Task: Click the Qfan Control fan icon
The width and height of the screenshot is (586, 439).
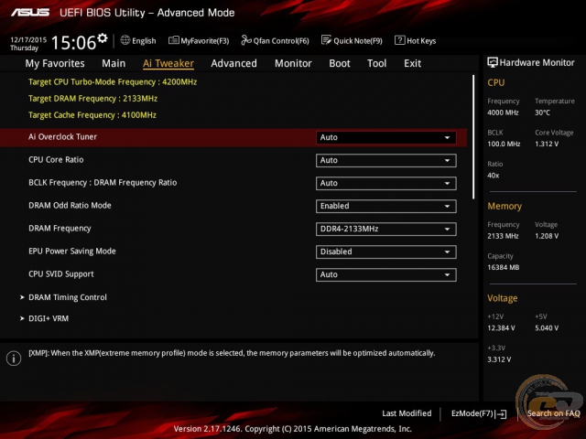Action: [x=246, y=40]
